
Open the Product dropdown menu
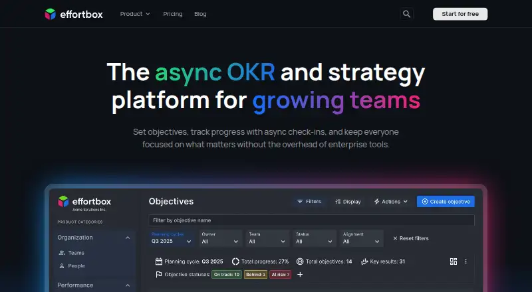coord(135,14)
